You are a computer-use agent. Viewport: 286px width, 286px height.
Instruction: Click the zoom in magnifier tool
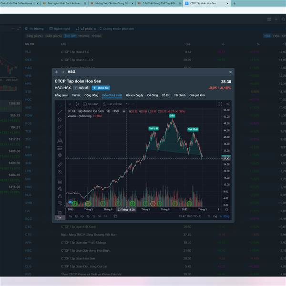coord(60,172)
